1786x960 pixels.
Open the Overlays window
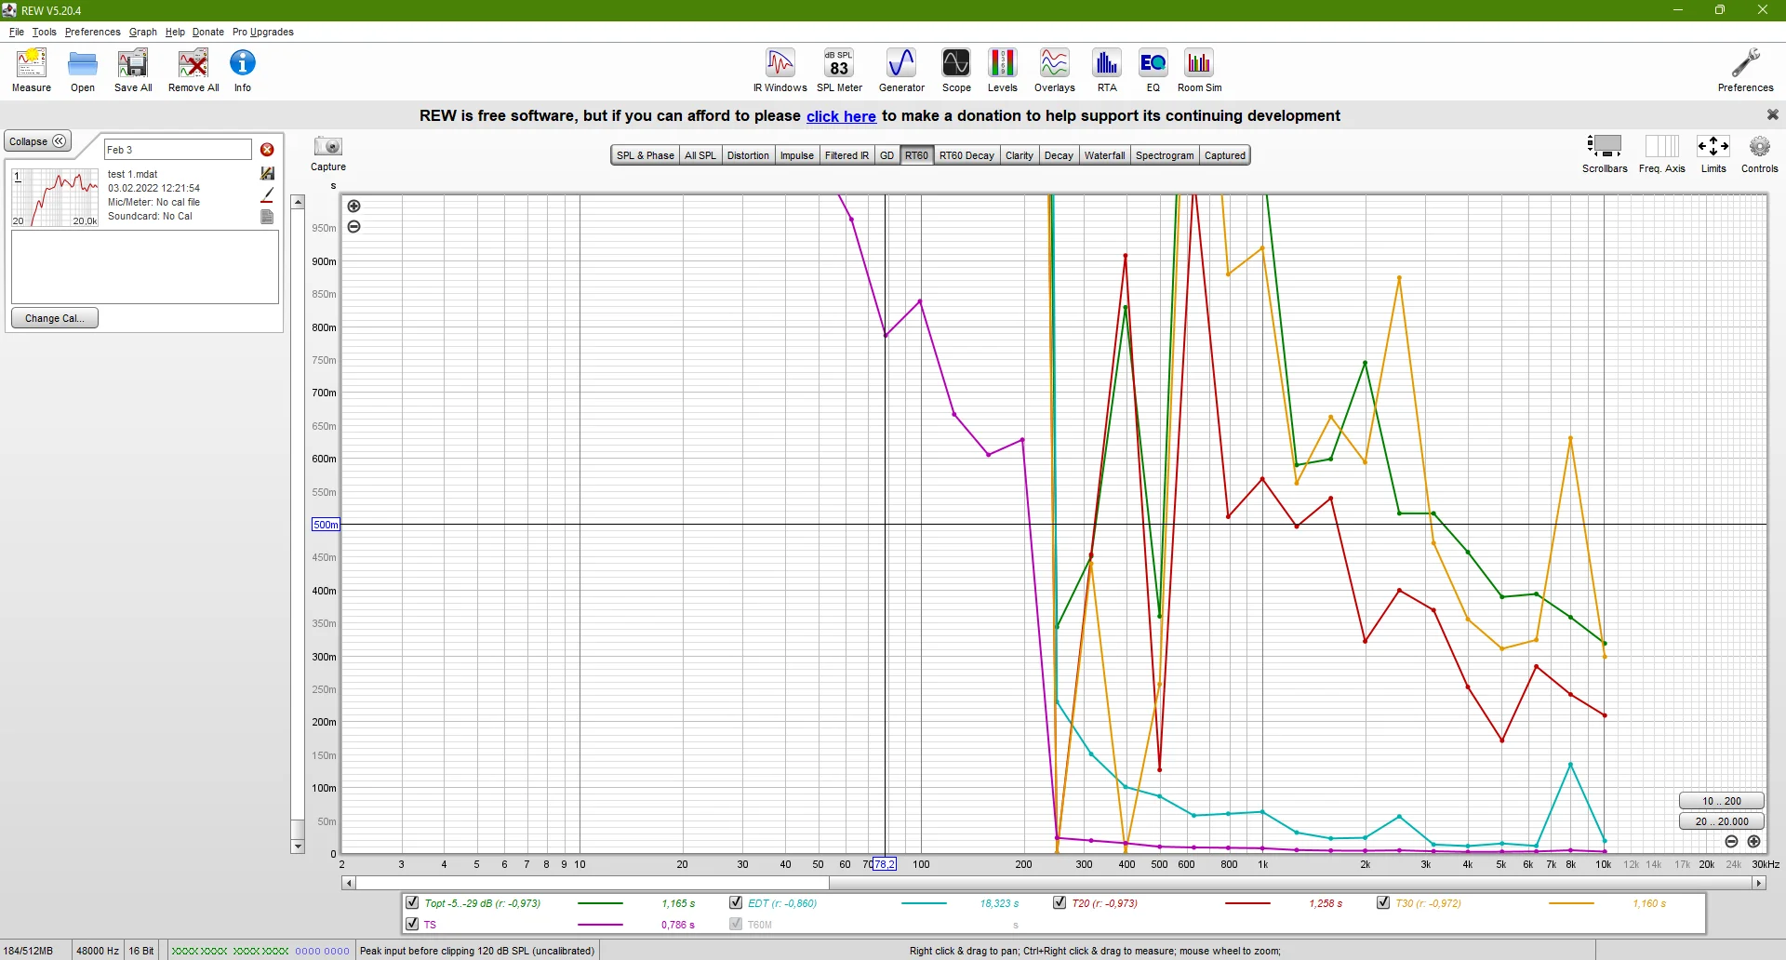(x=1054, y=71)
